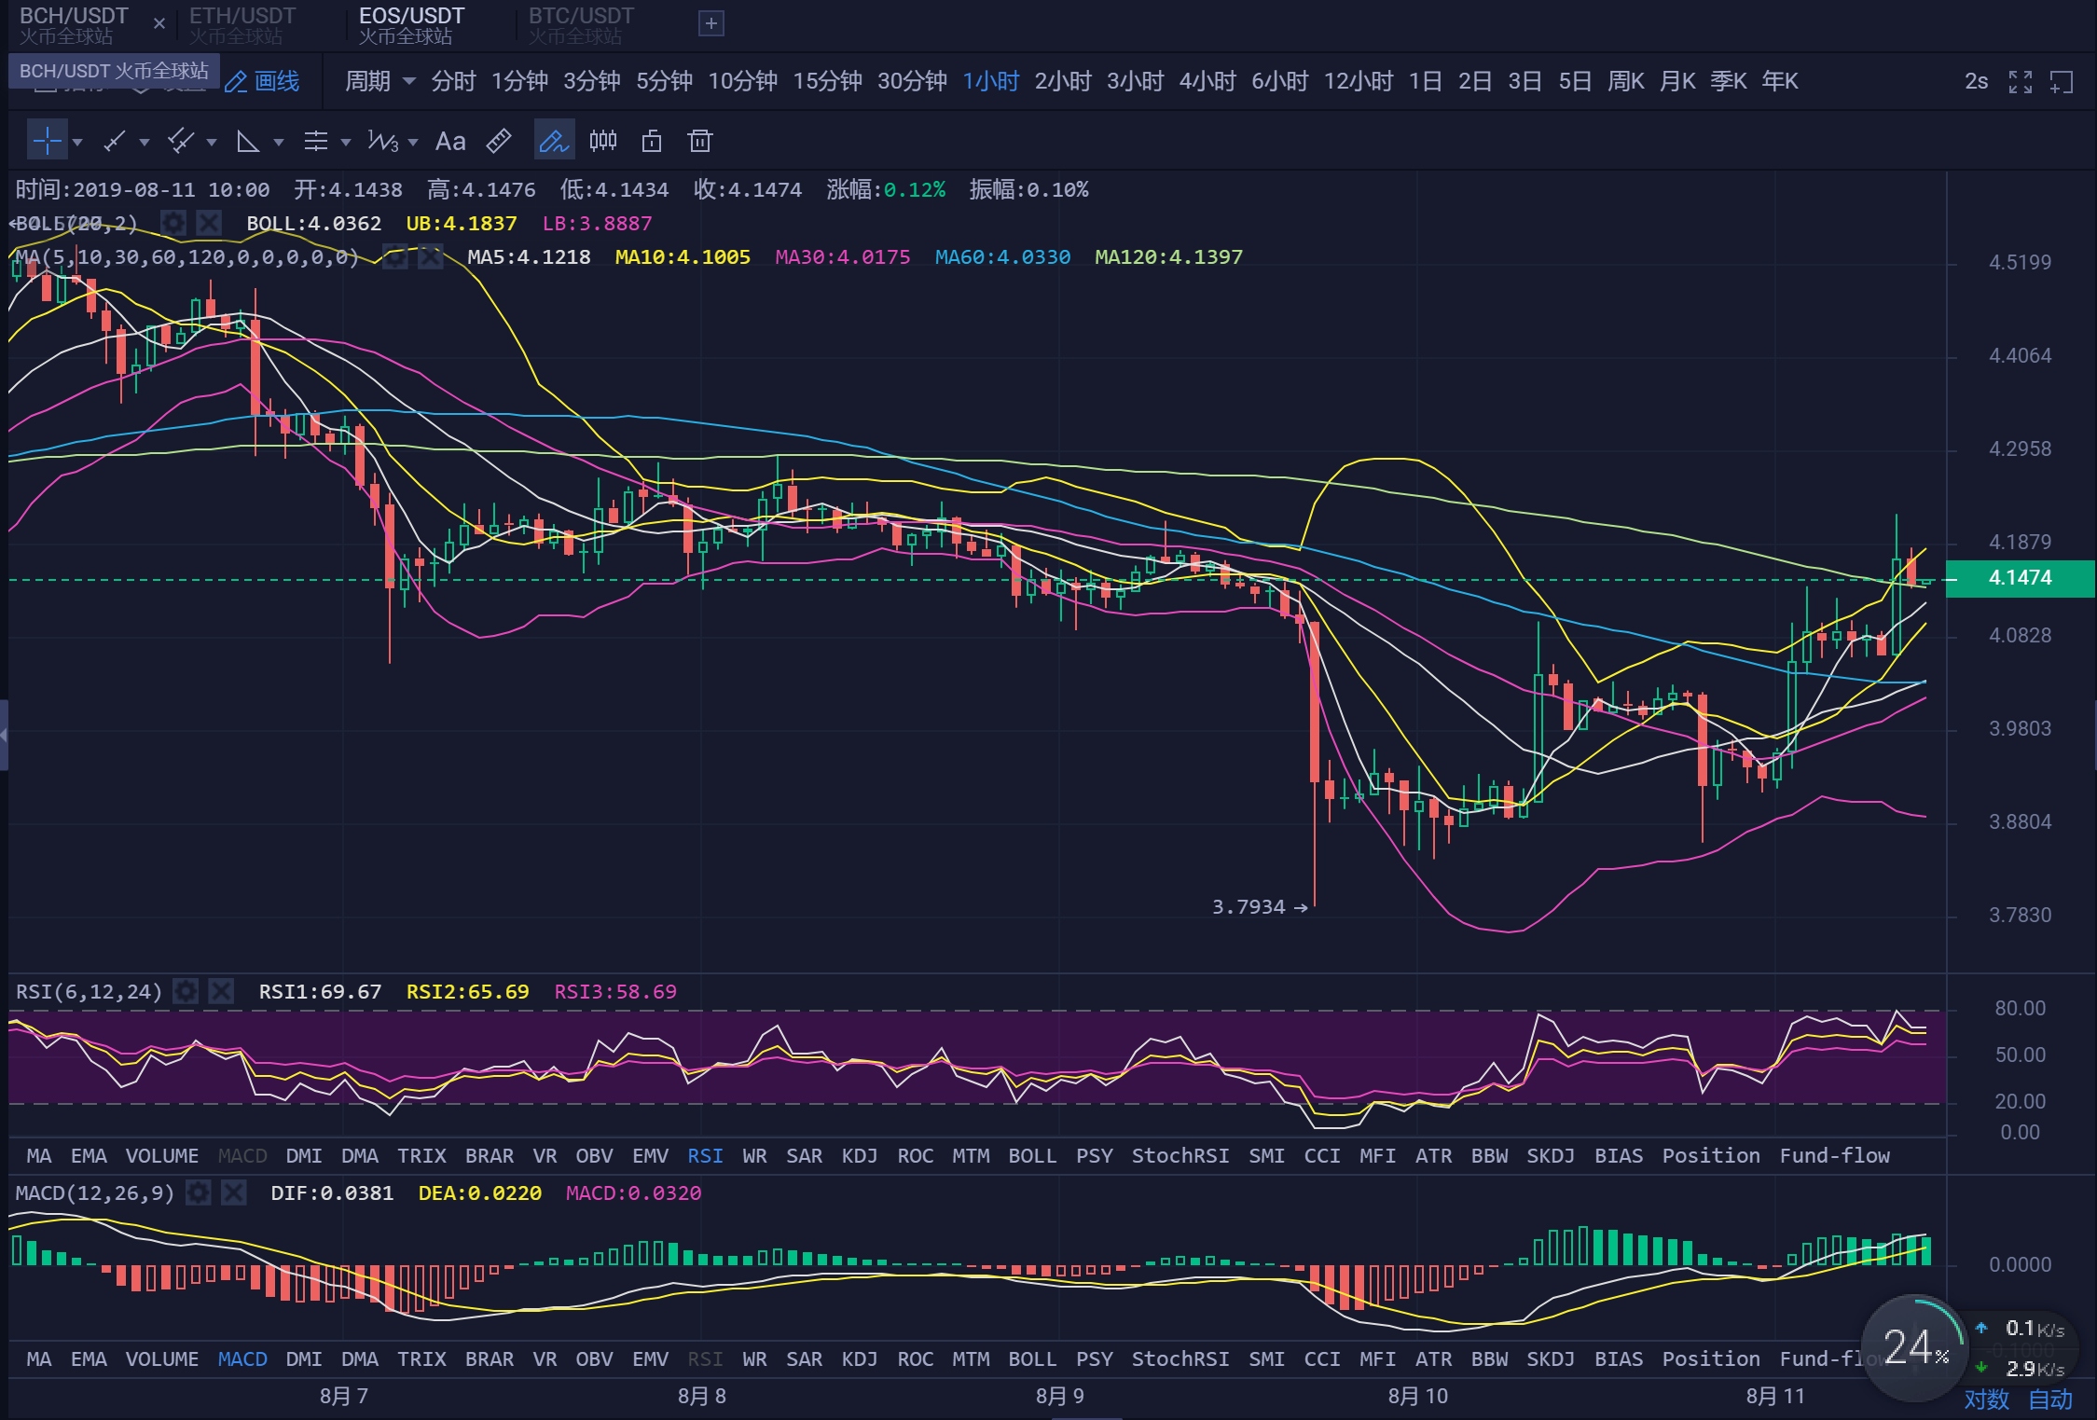Select the ruler measure tool
Image resolution: width=2097 pixels, height=1420 pixels.
click(x=499, y=141)
